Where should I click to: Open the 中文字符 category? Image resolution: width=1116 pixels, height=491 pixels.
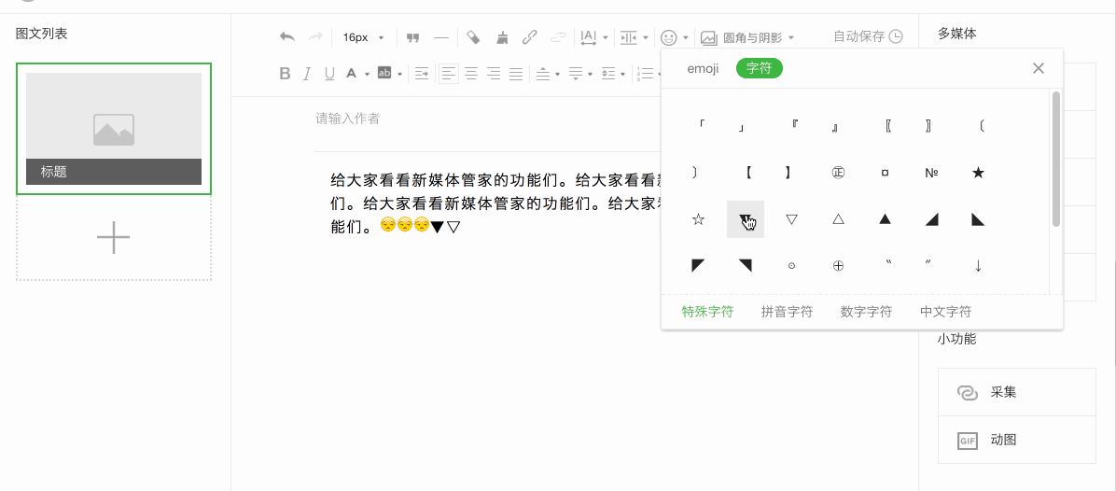coord(946,312)
